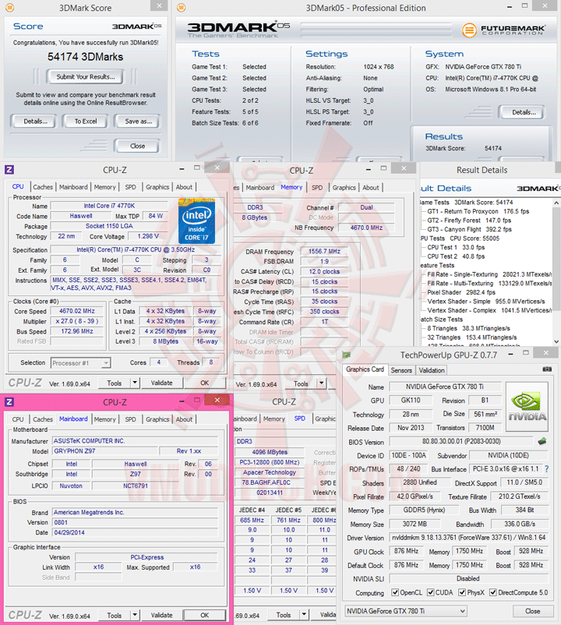Viewport: 561px width, 625px height.
Task: Open Validation tab in GPU-Z
Action: [432, 370]
